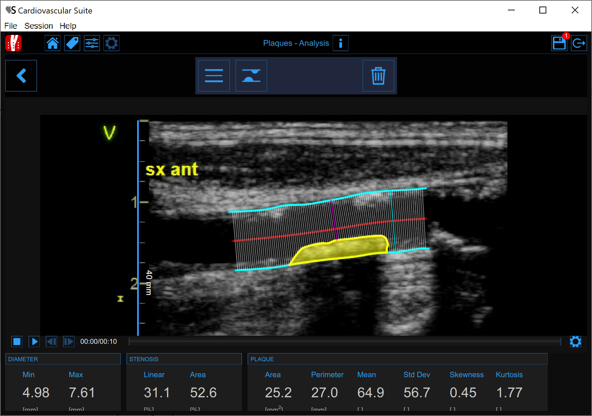Click the info button beside Plaques - Analysis
The width and height of the screenshot is (592, 416).
(x=340, y=43)
